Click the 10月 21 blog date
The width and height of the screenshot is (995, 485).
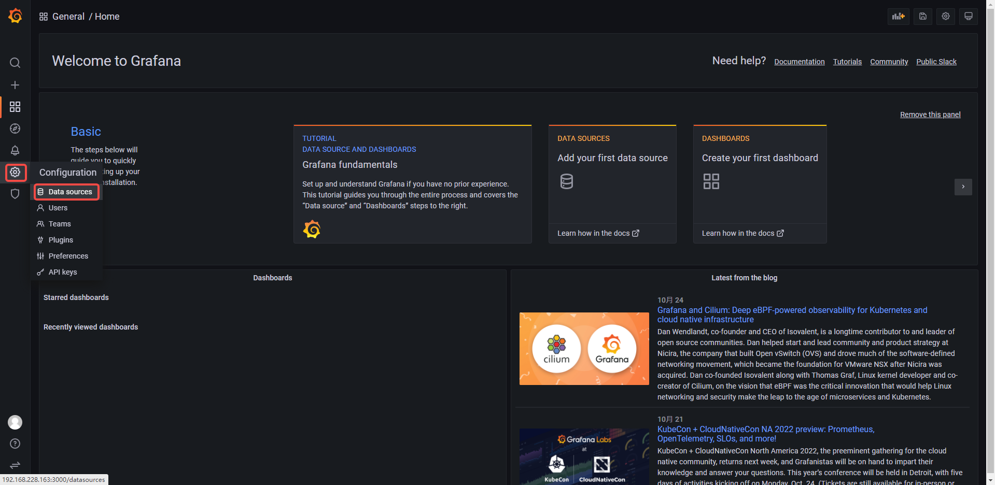click(x=670, y=419)
